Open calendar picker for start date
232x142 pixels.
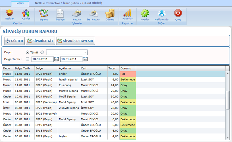(57, 59)
